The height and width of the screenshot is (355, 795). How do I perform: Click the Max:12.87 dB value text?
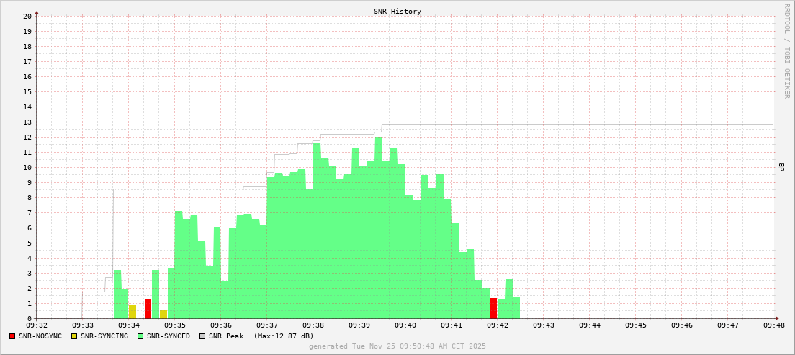tap(284, 336)
